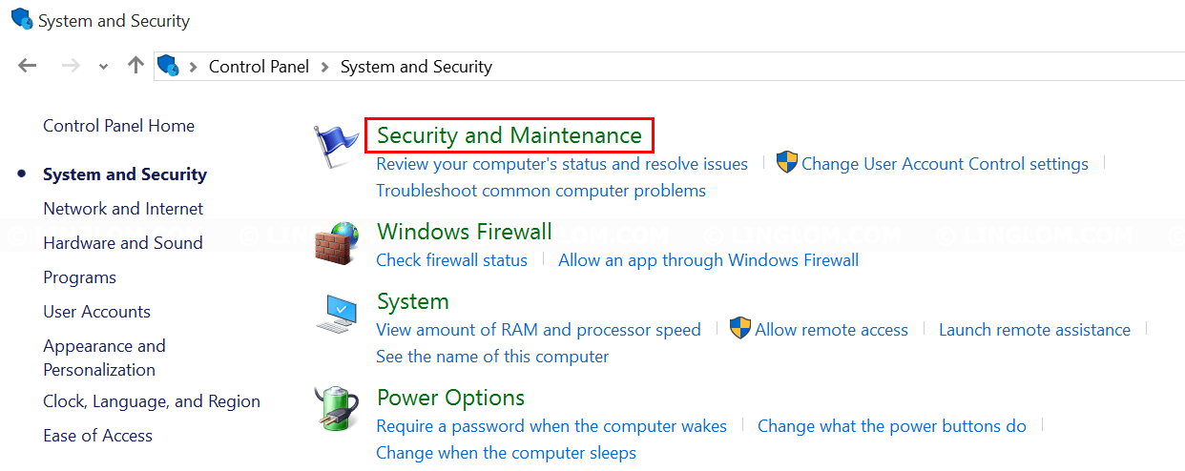Expand chevron before Control Panel in address bar
The height and width of the screenshot is (471, 1185).
pos(194,67)
